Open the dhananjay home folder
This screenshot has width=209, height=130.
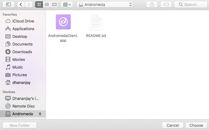(23, 82)
